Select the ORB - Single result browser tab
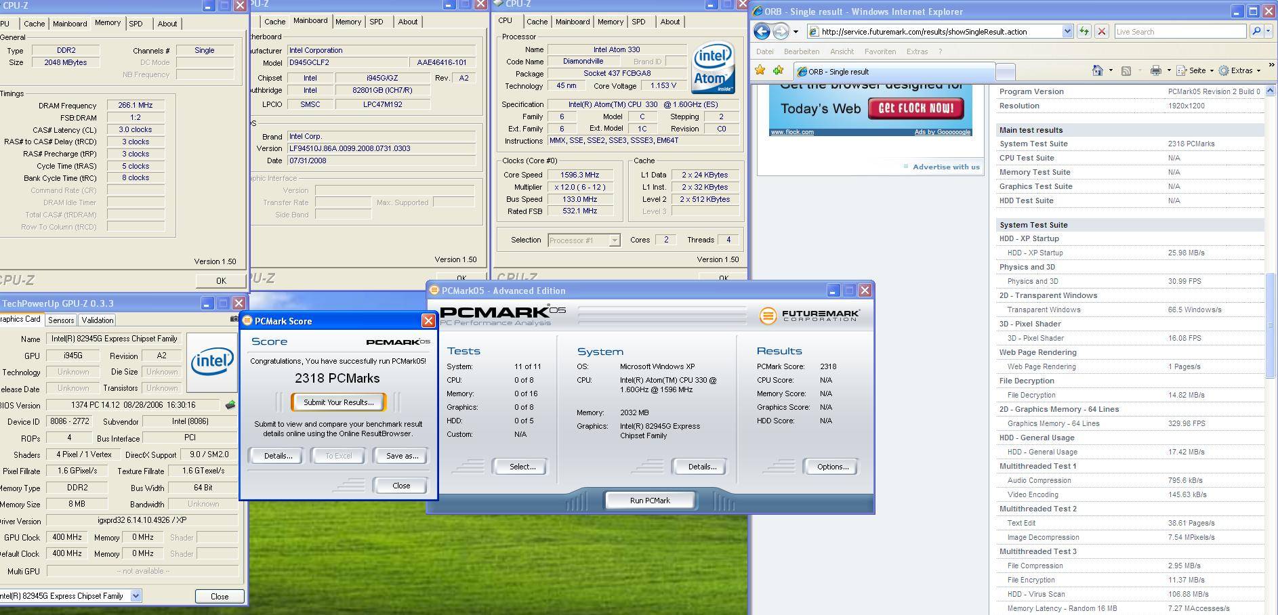Image resolution: width=1278 pixels, height=615 pixels. point(893,72)
